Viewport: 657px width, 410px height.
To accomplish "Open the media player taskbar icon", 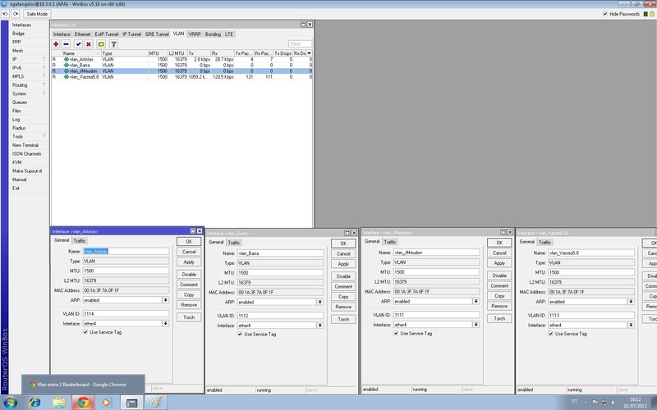I will [x=107, y=403].
